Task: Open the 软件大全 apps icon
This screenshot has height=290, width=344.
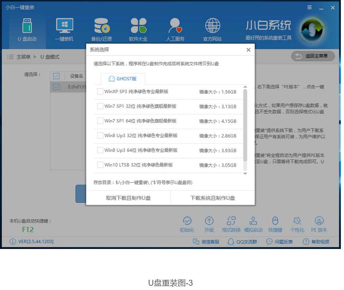Action: click(x=138, y=26)
